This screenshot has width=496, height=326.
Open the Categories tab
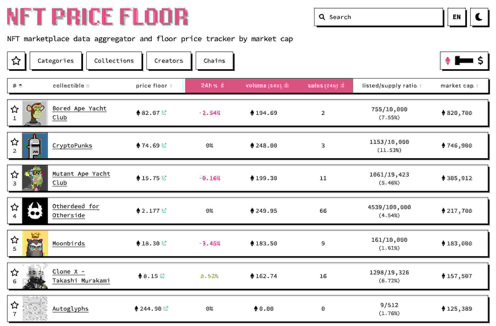(x=56, y=61)
